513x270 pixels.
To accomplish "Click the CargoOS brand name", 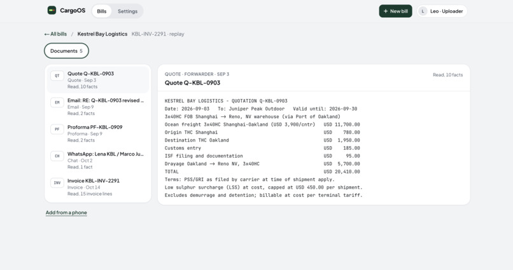I will [x=73, y=10].
